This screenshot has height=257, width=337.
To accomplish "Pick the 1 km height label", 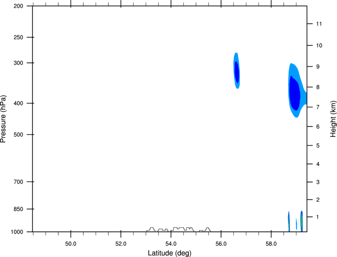I will tap(318, 217).
